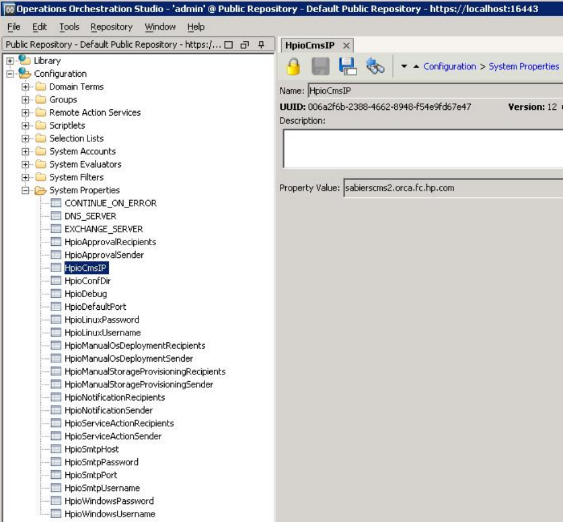Screen dimensions: 563x522
Task: Click the System Properties breadcrumb link
Action: (523, 67)
